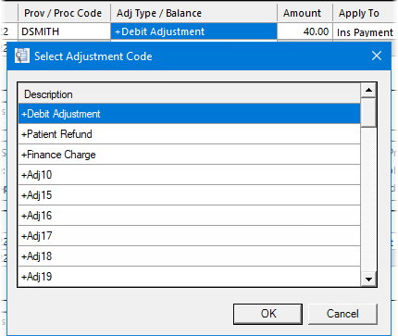The width and height of the screenshot is (398, 336).
Task: Click the list scrollbar thumb
Action: (x=368, y=113)
